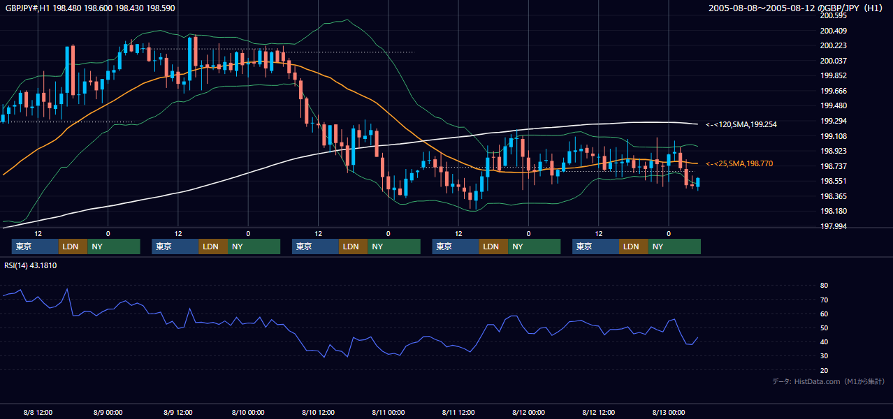Click the HistData.com data credit text
The image size is (893, 419).
[828, 381]
